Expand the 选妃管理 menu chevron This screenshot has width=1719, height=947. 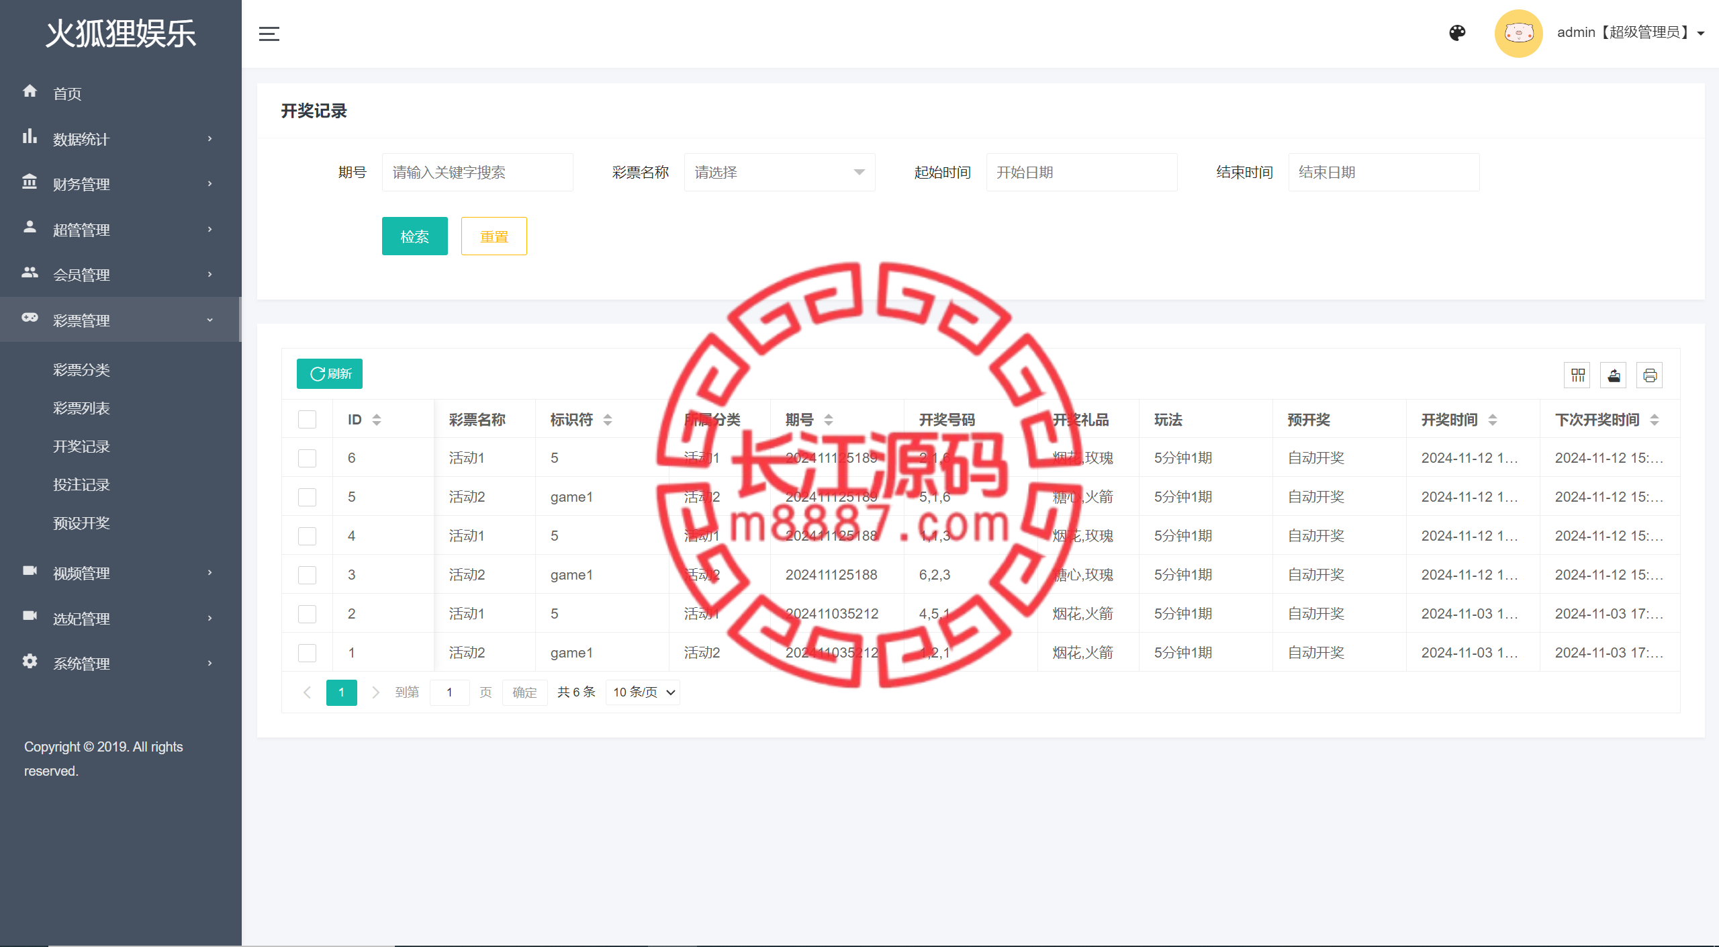(x=210, y=618)
